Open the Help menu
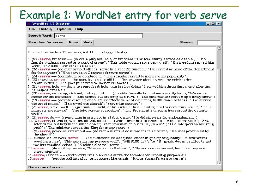The image size is (254, 190). [x=79, y=29]
